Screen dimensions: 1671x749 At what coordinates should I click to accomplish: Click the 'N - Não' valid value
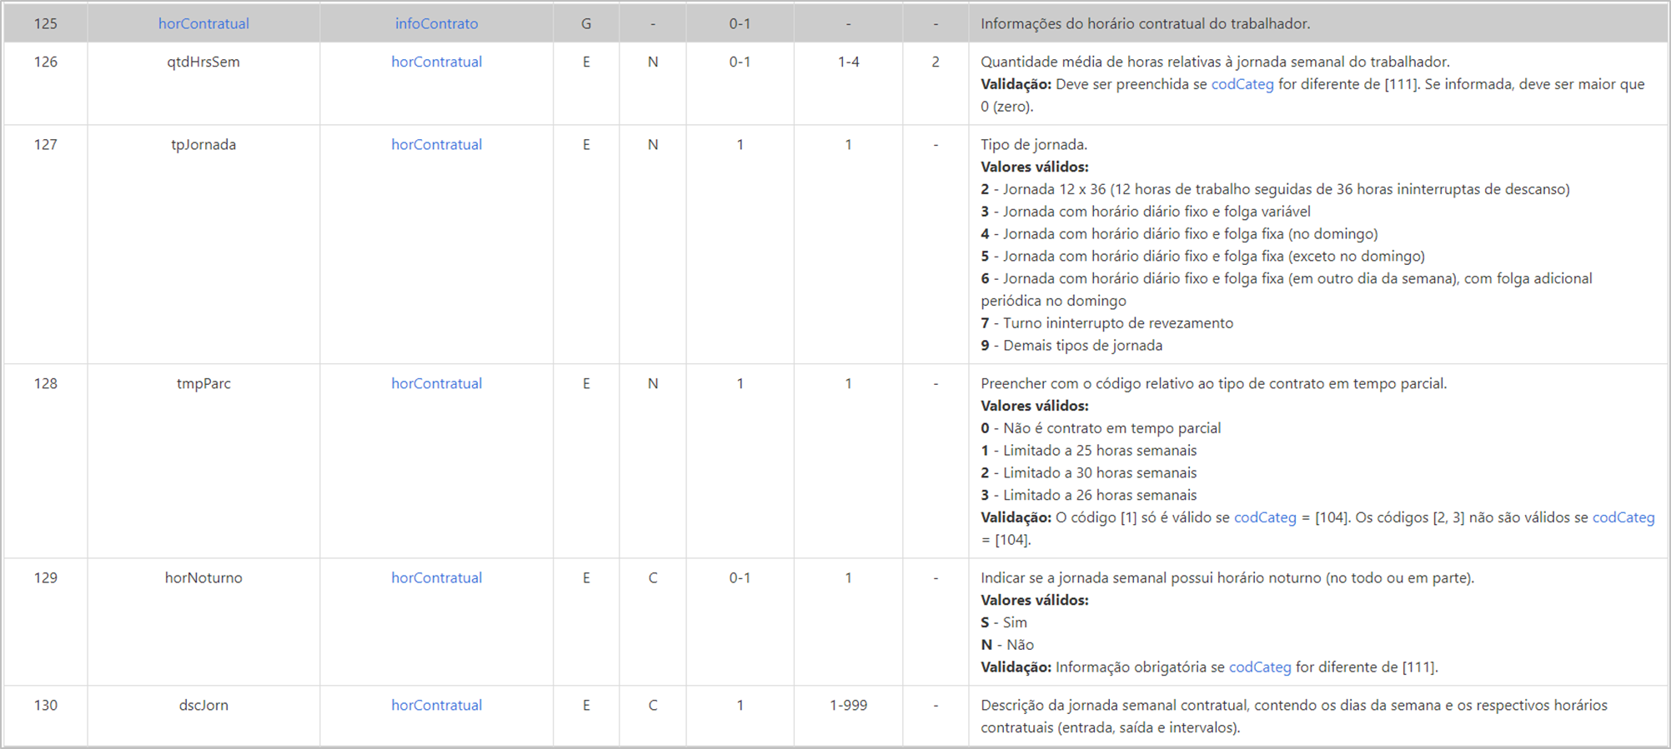[x=1007, y=645]
